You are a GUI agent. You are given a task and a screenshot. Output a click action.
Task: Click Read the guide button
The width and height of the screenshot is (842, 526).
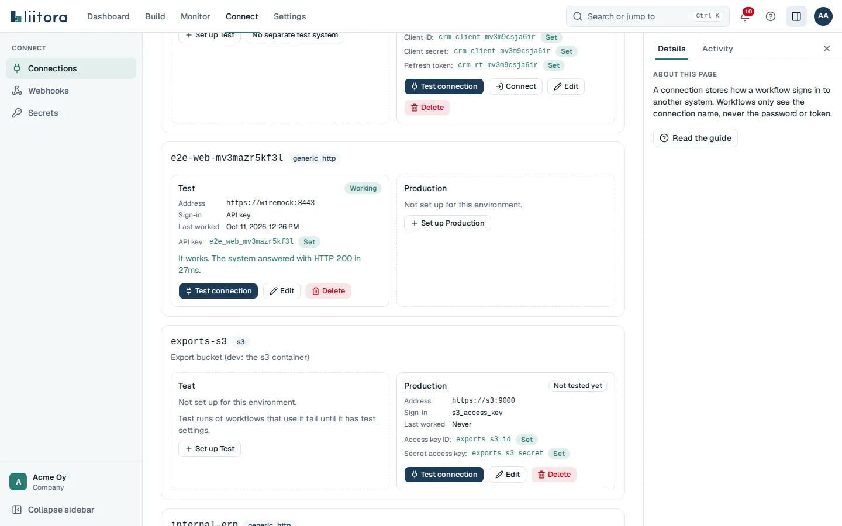click(x=695, y=138)
